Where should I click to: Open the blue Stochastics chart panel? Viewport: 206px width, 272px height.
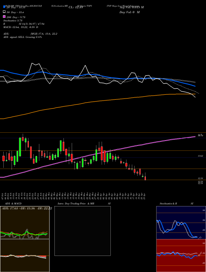(x=181, y=223)
